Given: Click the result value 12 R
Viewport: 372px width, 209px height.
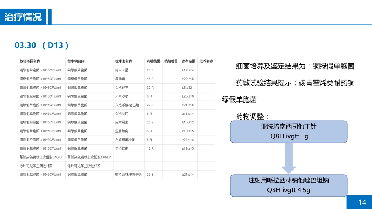Looking at the screenshot, I should [150, 148].
